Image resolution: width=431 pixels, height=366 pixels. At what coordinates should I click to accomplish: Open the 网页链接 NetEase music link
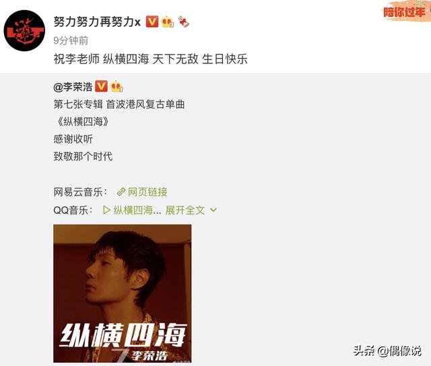click(147, 192)
